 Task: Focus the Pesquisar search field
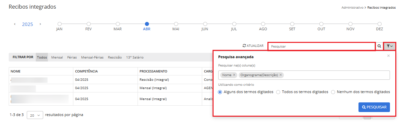click(321, 47)
